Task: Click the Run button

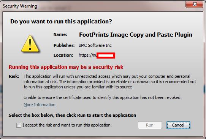Action: point(150,125)
